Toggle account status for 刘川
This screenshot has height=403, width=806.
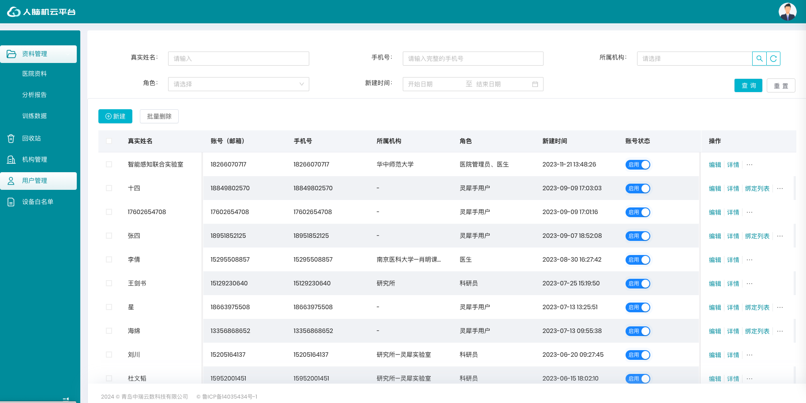(x=638, y=355)
